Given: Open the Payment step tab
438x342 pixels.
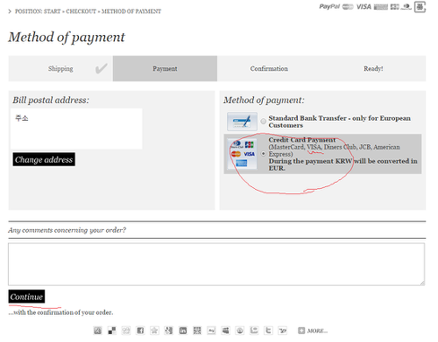Looking at the screenshot, I should pyautogui.click(x=165, y=68).
